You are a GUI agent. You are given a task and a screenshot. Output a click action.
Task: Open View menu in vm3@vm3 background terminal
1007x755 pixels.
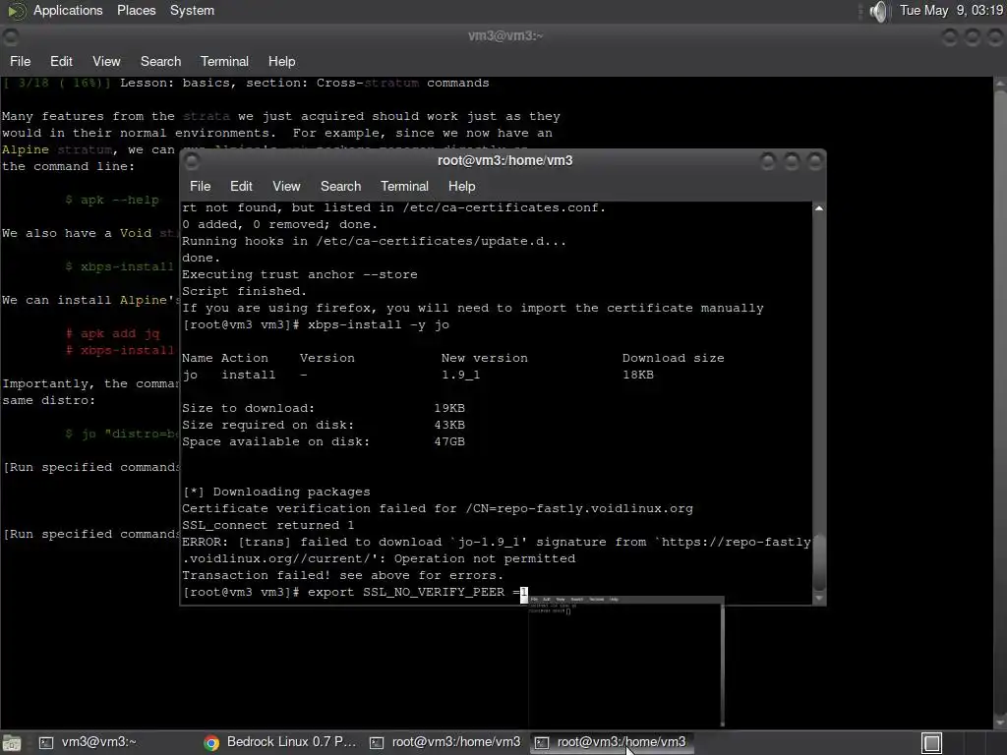tap(106, 61)
